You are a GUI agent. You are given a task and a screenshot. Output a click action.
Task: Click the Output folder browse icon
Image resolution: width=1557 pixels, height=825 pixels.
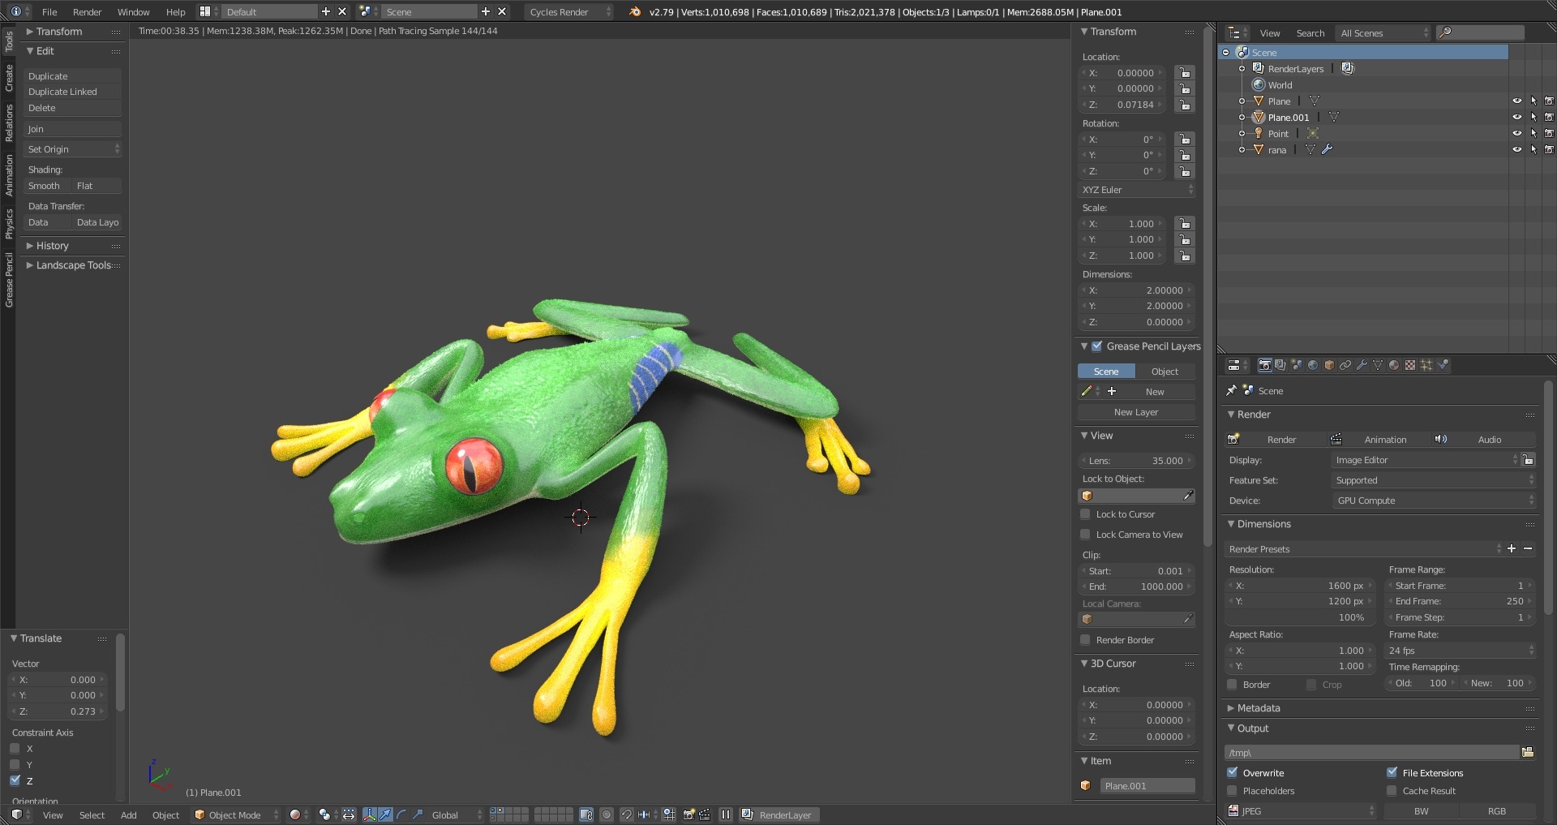[x=1528, y=752]
